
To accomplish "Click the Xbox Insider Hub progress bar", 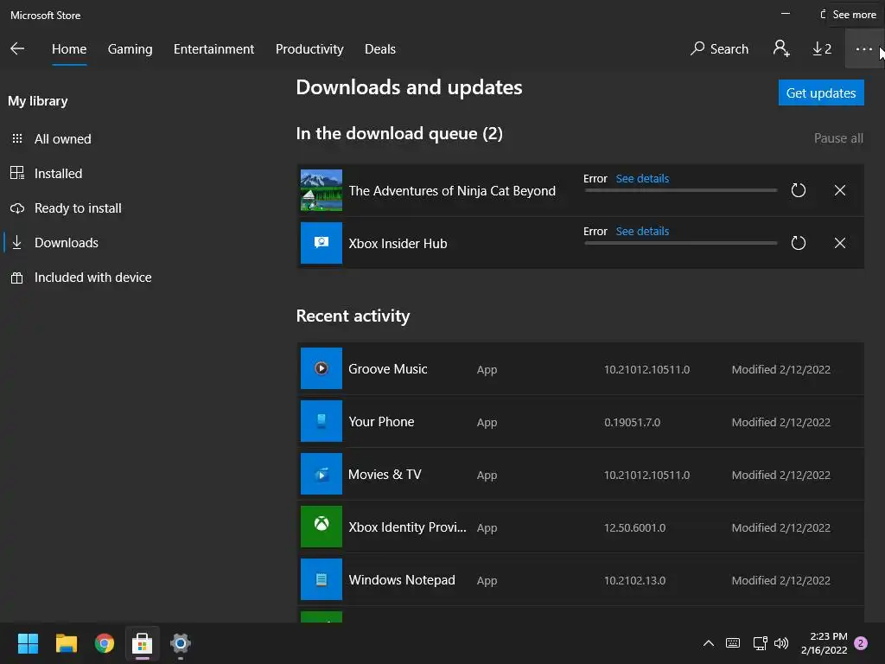I will click(x=681, y=243).
